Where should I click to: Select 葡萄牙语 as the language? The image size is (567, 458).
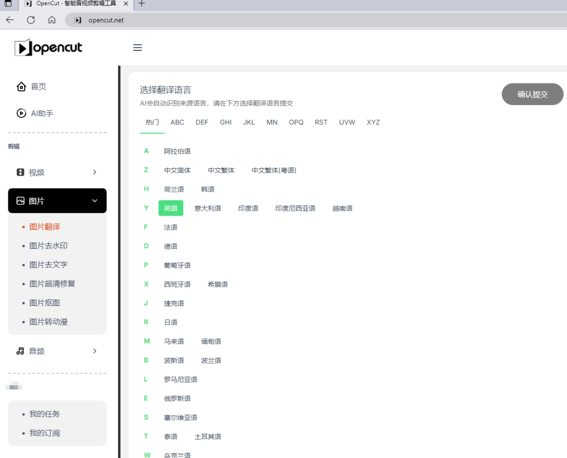pyautogui.click(x=177, y=265)
